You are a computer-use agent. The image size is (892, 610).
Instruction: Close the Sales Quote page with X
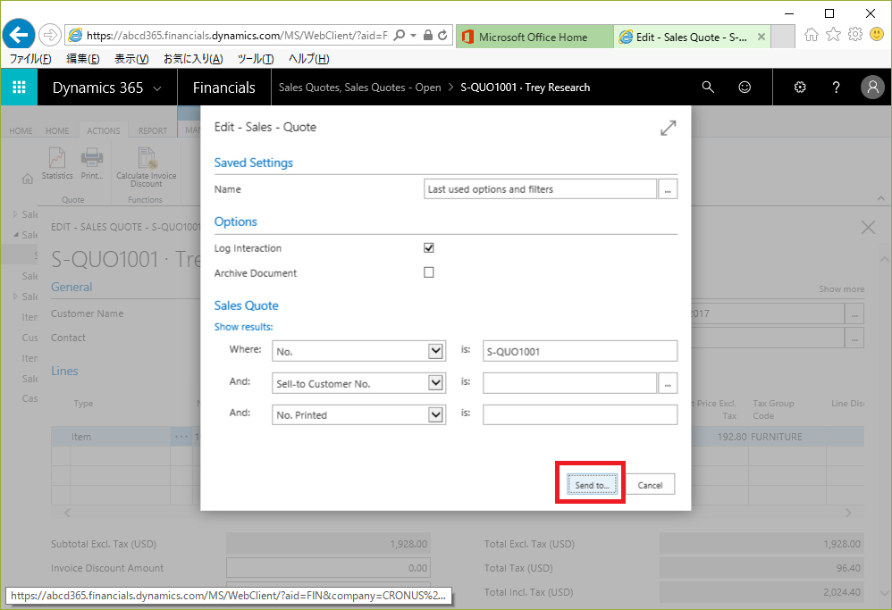868,228
